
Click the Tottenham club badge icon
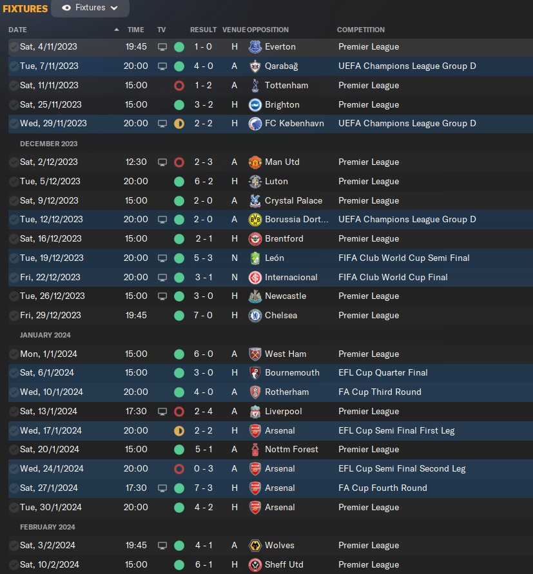click(x=255, y=85)
